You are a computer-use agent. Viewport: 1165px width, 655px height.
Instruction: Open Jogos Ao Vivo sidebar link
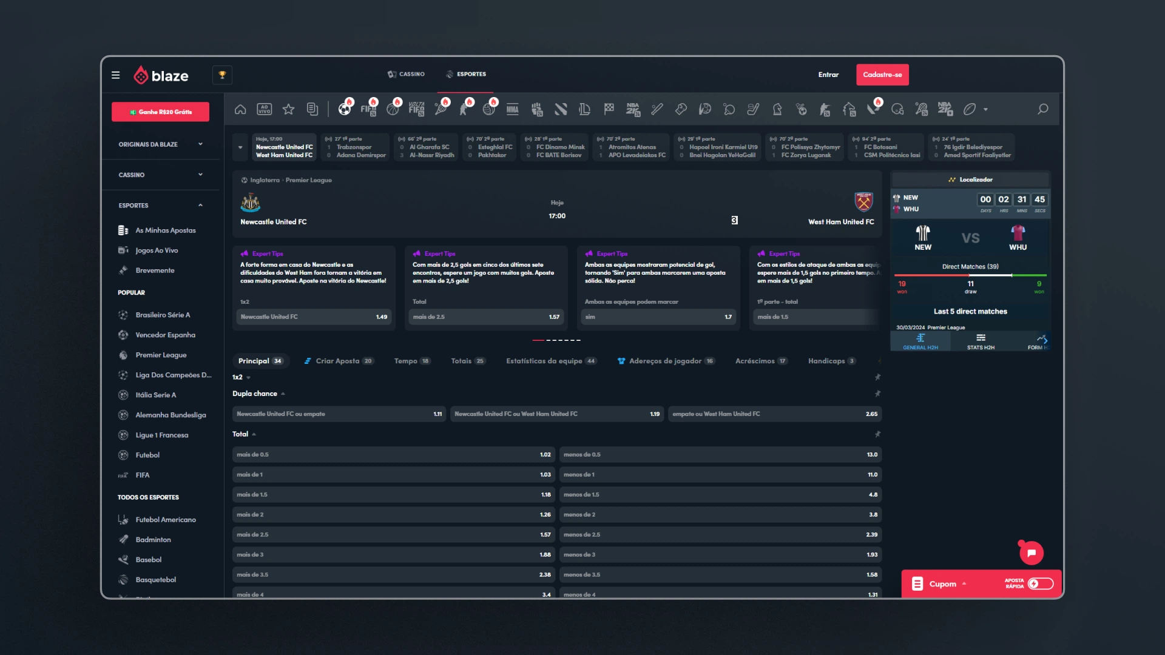(x=157, y=250)
